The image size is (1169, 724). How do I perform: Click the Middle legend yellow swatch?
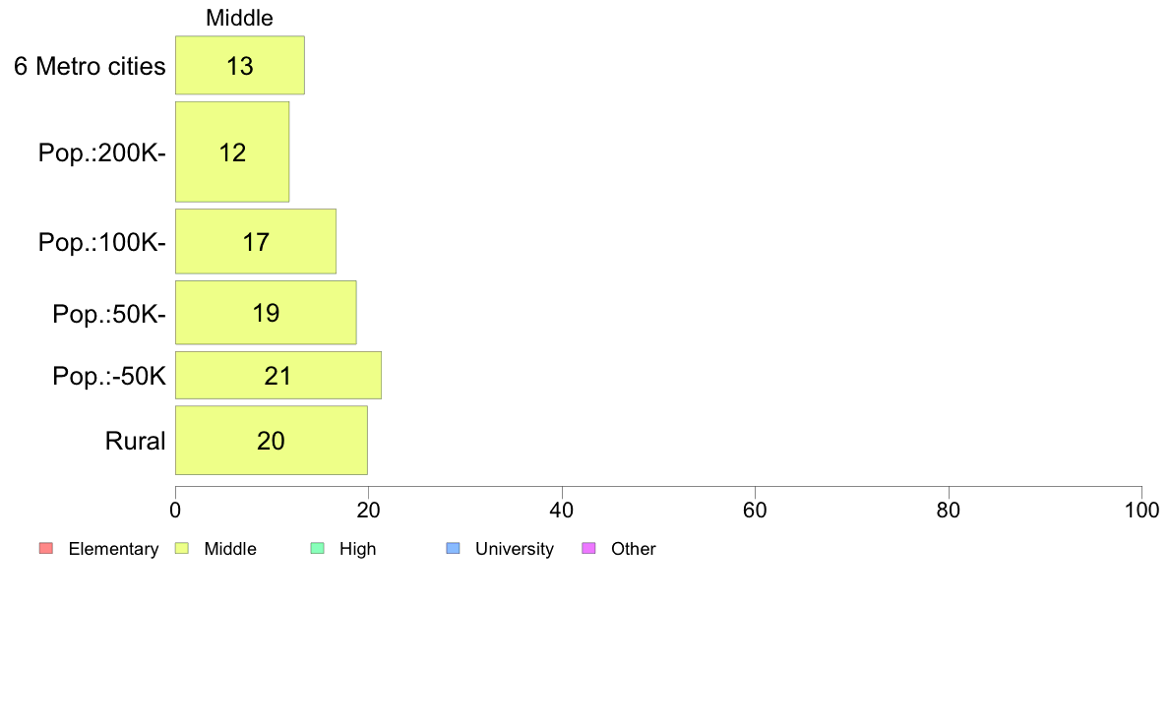coord(182,548)
